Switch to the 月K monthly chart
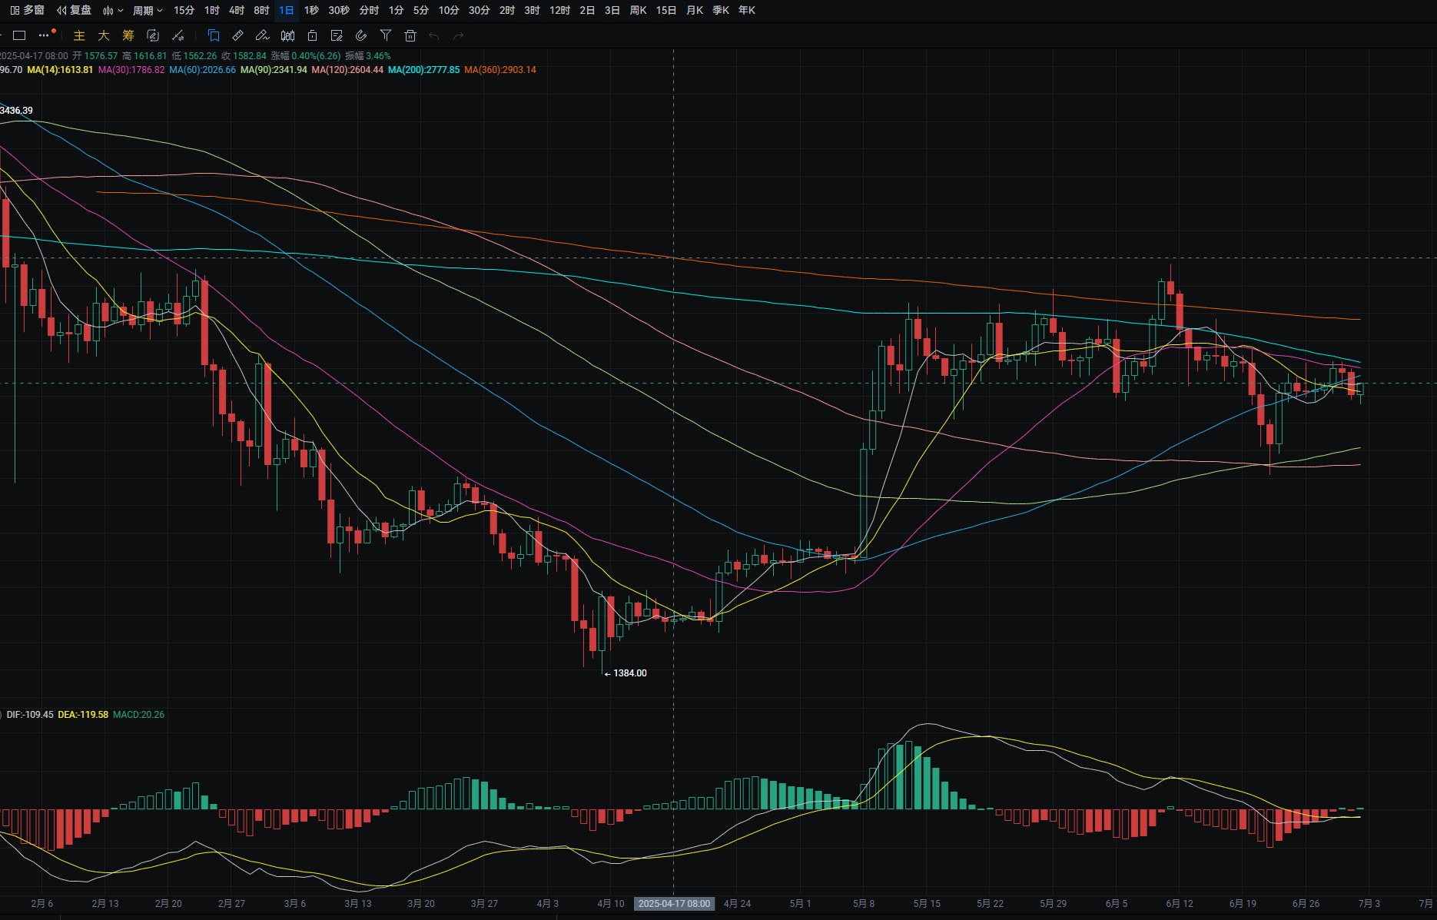The height and width of the screenshot is (920, 1437). 695,10
